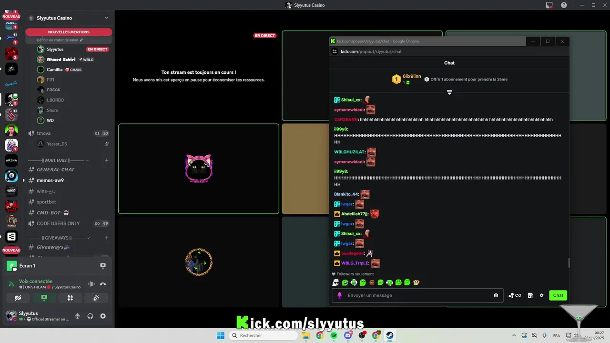610x343 pixels.
Task: Open the activities button in voice panel
Action: 70,298
